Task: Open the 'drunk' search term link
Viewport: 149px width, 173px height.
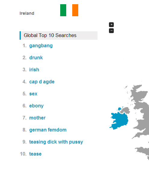Action: pos(36,57)
